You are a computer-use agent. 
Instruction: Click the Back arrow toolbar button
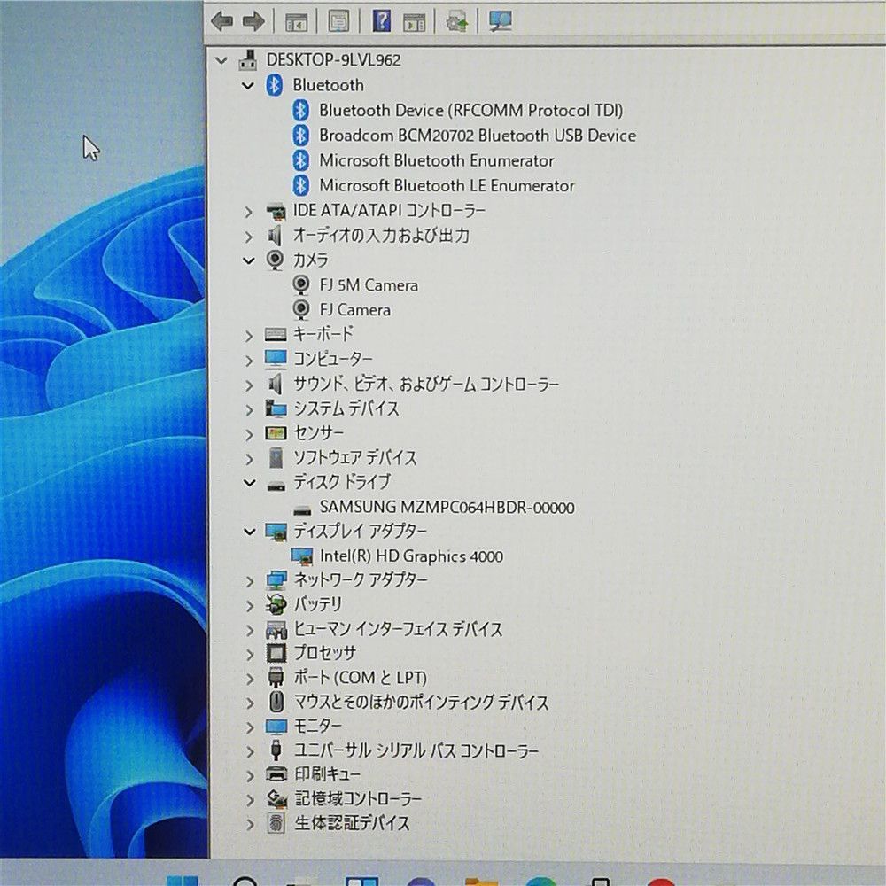point(221,21)
